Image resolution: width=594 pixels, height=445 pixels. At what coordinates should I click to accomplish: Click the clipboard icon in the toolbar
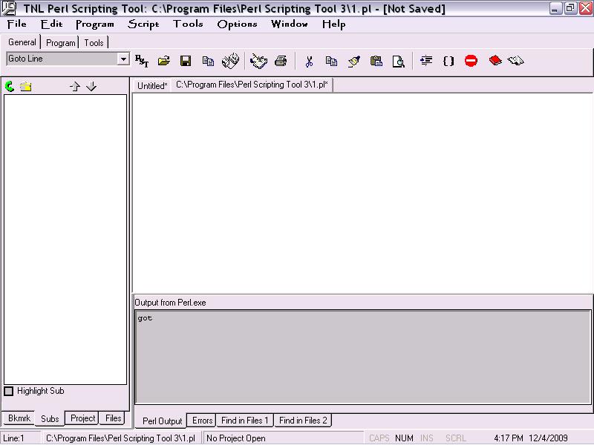coord(376,61)
